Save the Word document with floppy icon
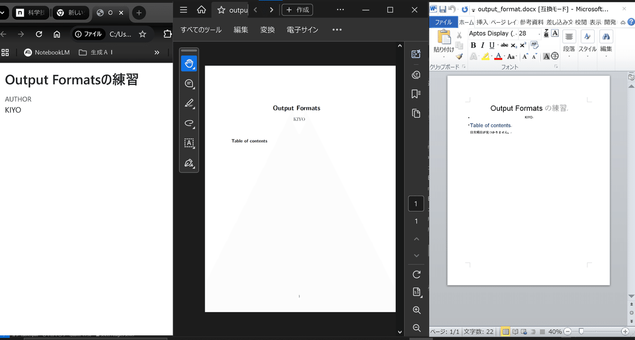Viewport: 635px width, 340px height. 443,9
